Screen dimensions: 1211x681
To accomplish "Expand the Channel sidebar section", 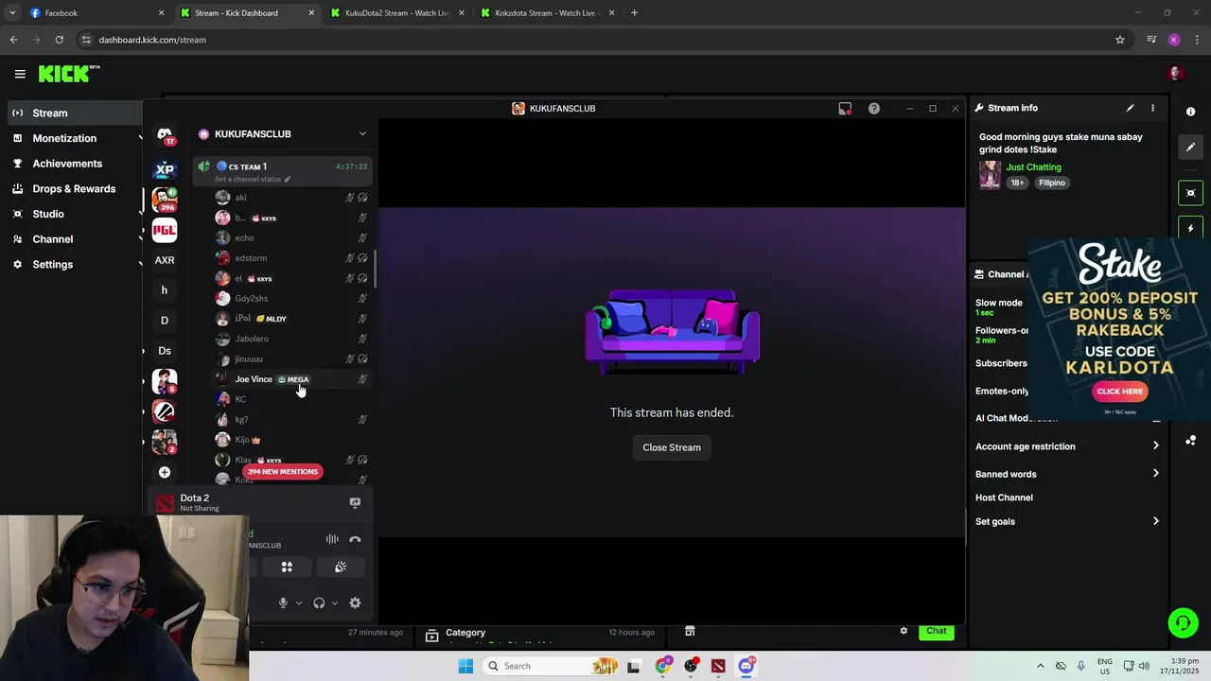I will 73,239.
